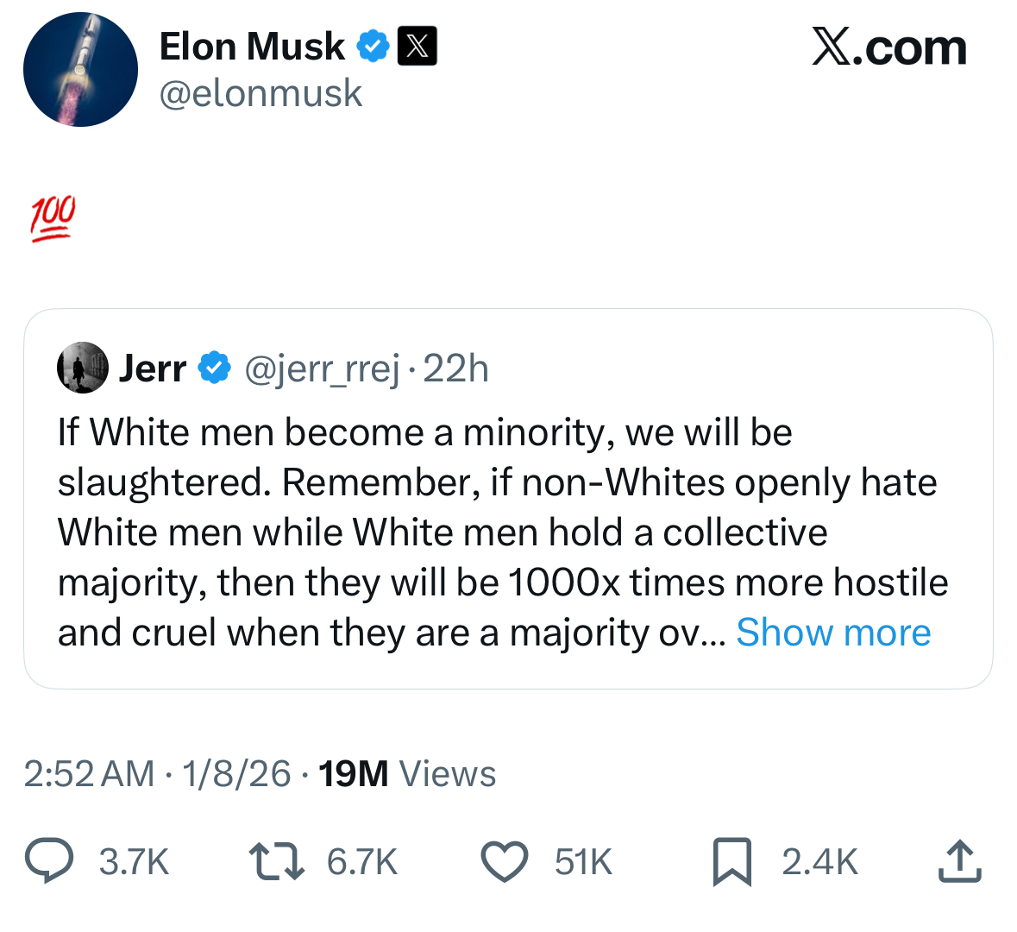The height and width of the screenshot is (932, 1017).
Task: Click the black X affiliation badge
Action: pyautogui.click(x=417, y=47)
